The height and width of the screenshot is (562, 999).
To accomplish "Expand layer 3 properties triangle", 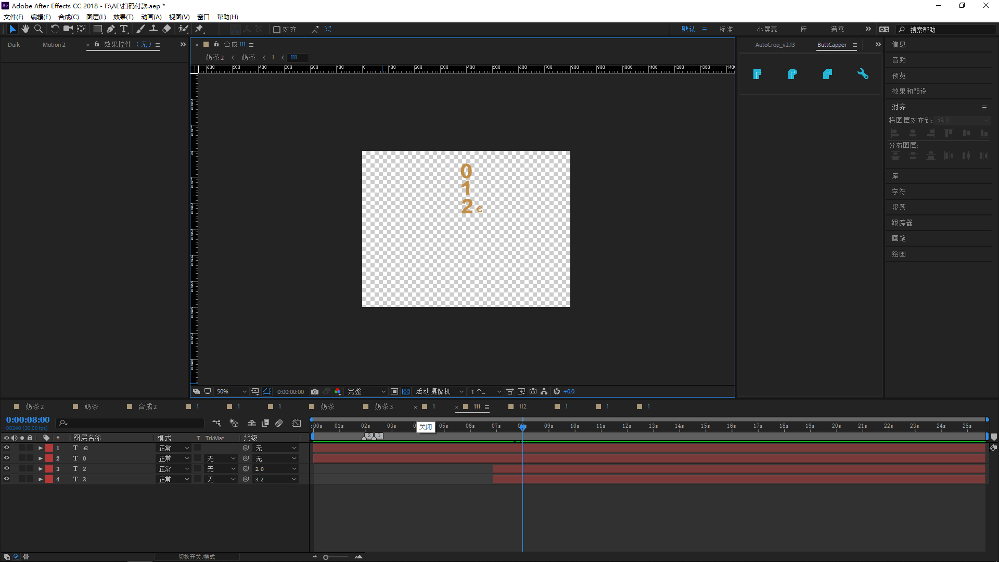I will pos(41,469).
